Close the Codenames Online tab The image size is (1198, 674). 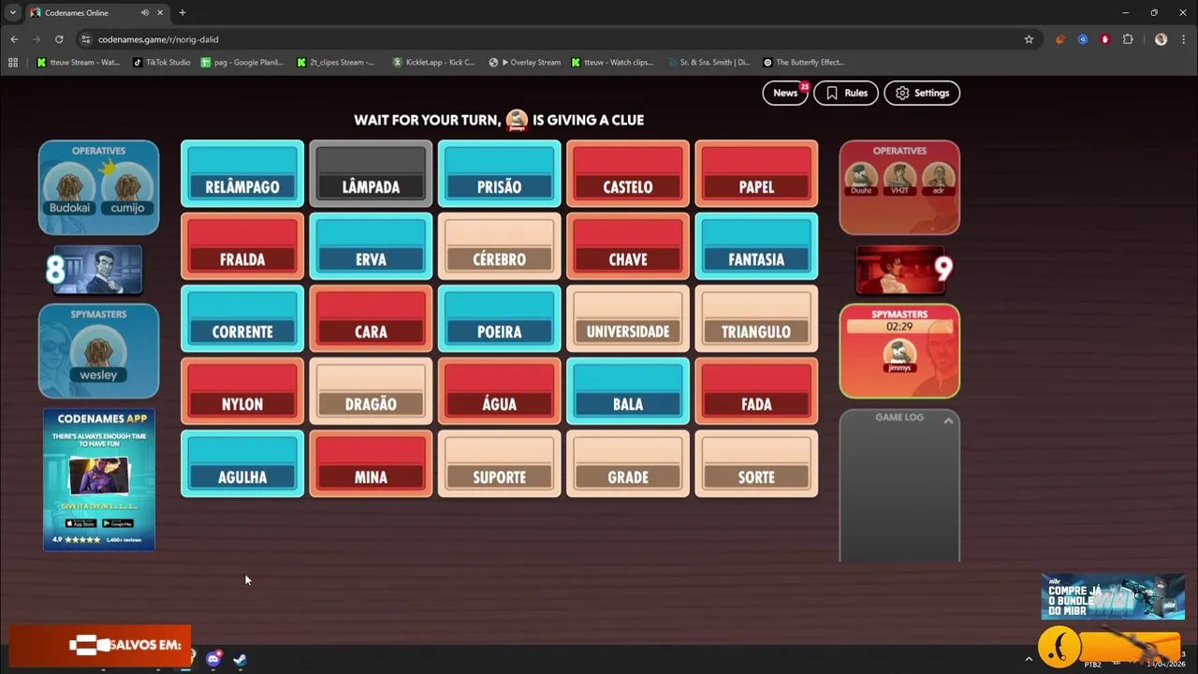pos(161,13)
